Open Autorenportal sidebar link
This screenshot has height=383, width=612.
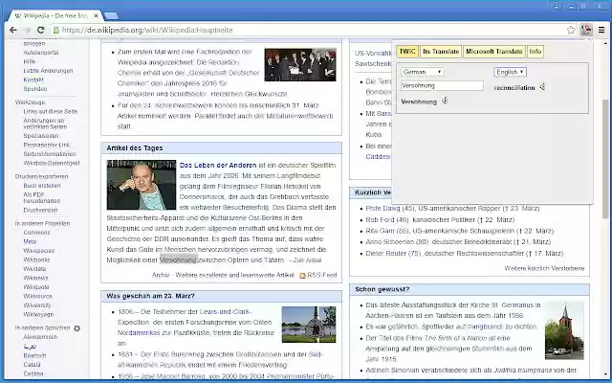pyautogui.click(x=41, y=53)
